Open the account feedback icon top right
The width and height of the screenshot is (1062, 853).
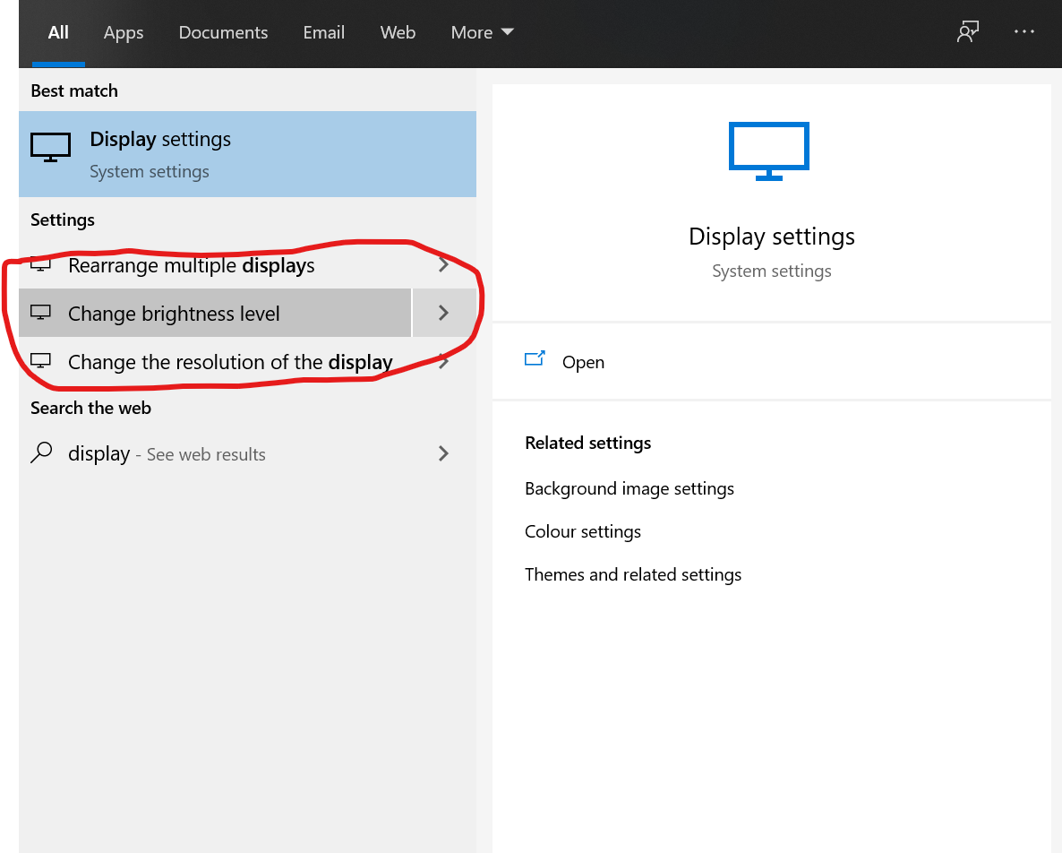(968, 31)
